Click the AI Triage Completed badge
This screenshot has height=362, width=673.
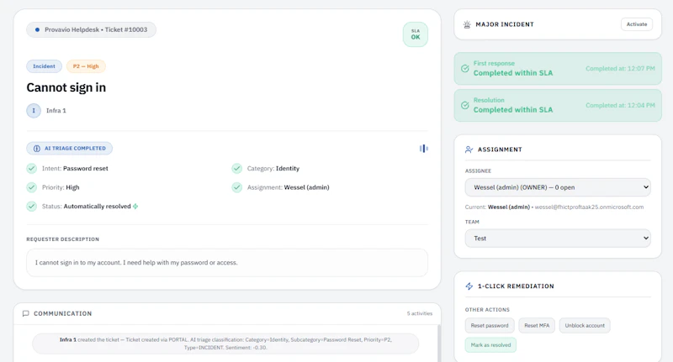(70, 148)
